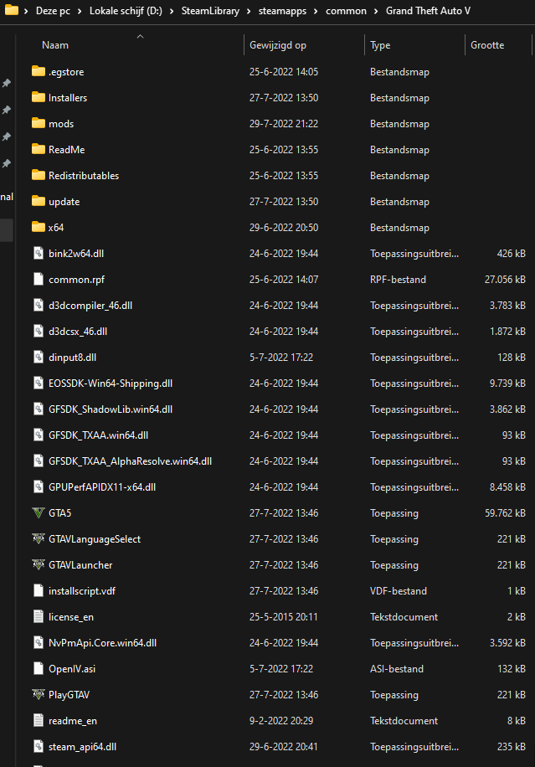This screenshot has height=767, width=535.
Task: Select the x64 folder icon
Action: [x=39, y=227]
